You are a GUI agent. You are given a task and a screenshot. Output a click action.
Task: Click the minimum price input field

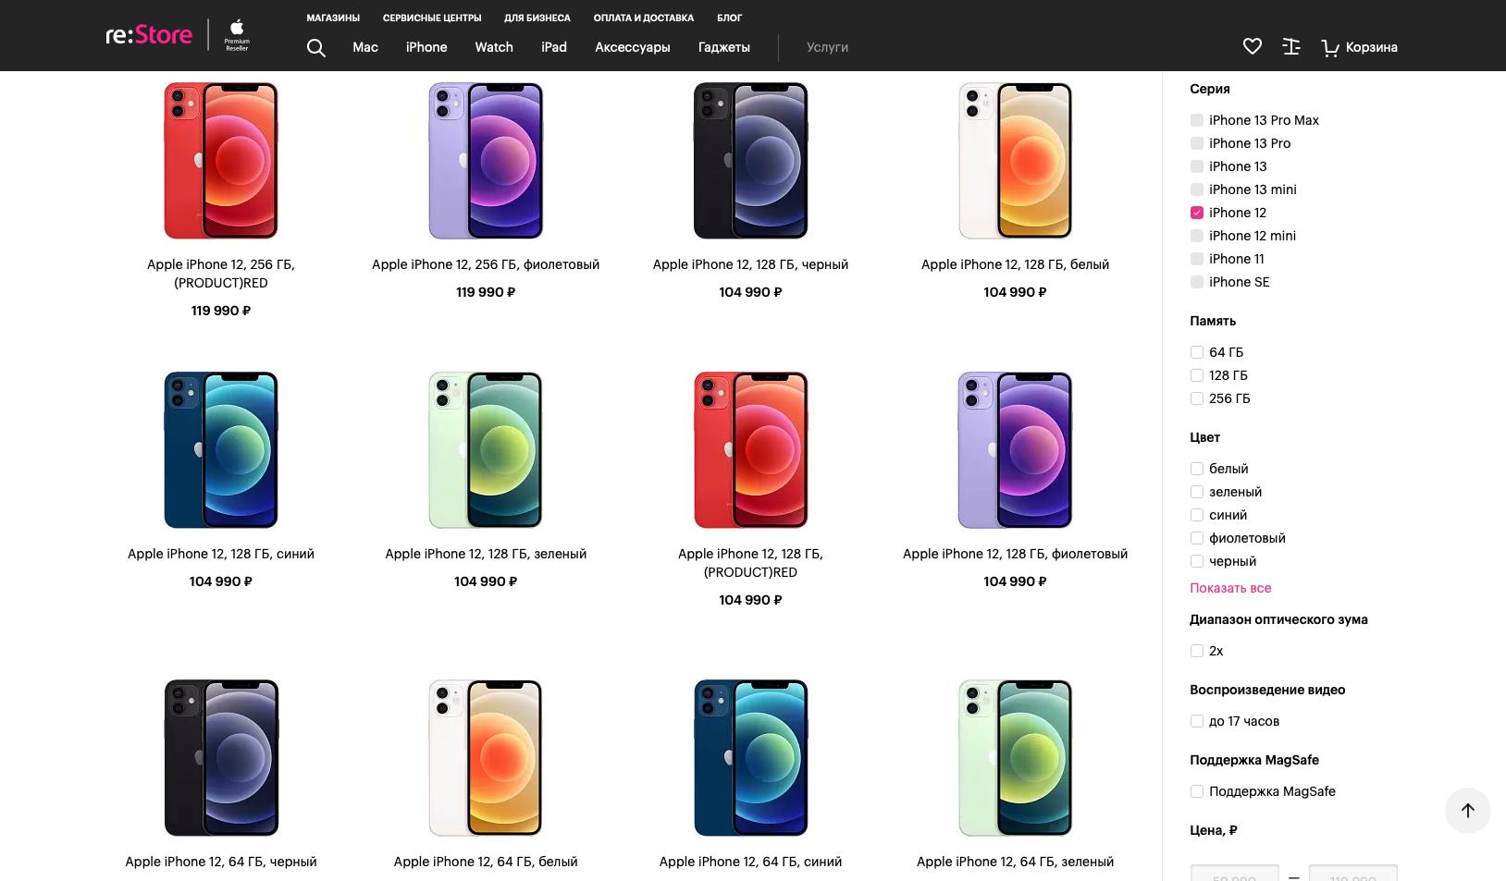coord(1234,874)
